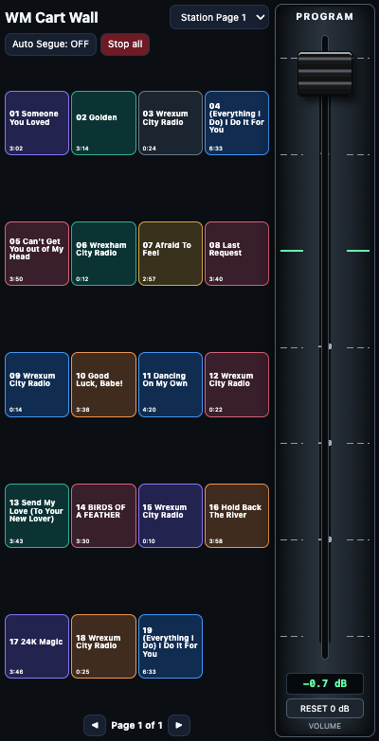Play cart 06 Wrexham City Radio

(x=103, y=254)
